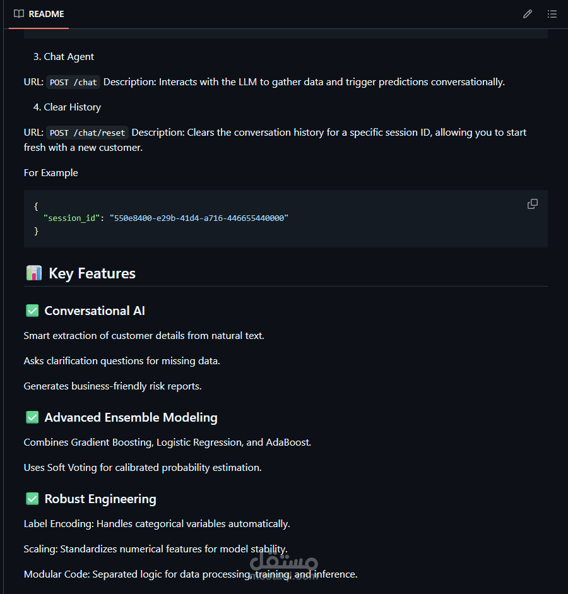Image resolution: width=568 pixels, height=594 pixels.
Task: Copy the session_id JSON code snippet
Action: tap(533, 204)
